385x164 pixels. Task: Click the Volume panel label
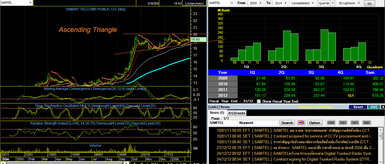(95, 146)
